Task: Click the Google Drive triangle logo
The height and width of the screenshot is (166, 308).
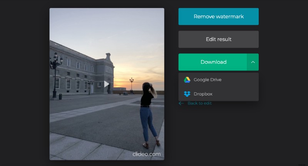Action: click(x=187, y=80)
